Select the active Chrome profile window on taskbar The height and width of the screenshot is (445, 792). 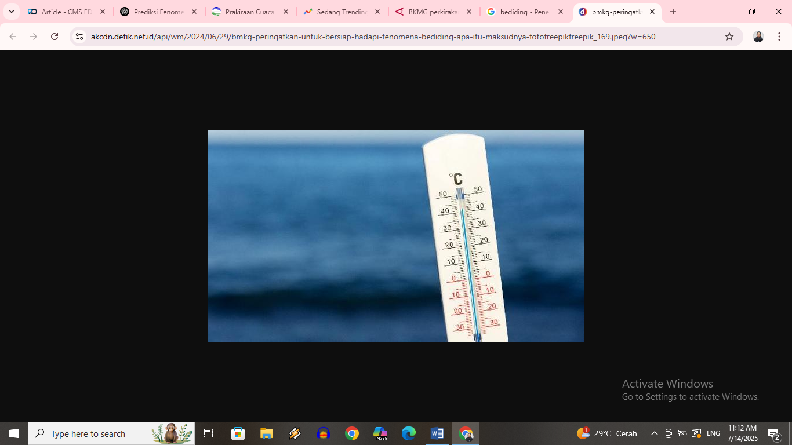click(466, 433)
